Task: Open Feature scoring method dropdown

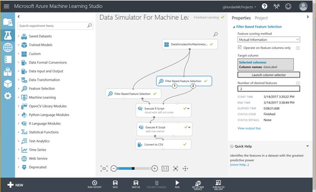Action: click(x=269, y=40)
